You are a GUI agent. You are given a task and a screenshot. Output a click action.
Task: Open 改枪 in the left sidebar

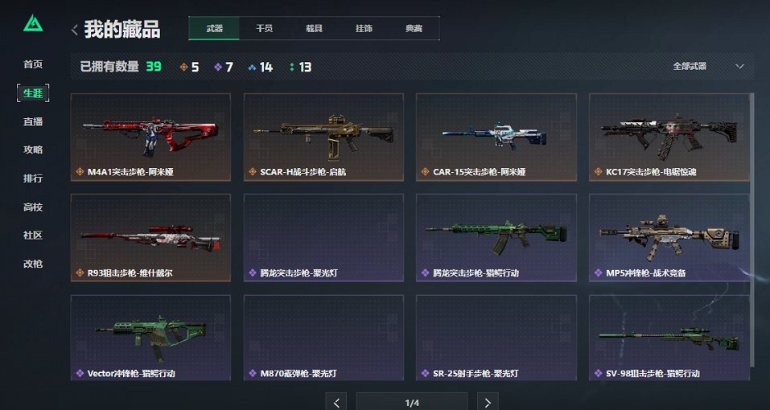(33, 264)
